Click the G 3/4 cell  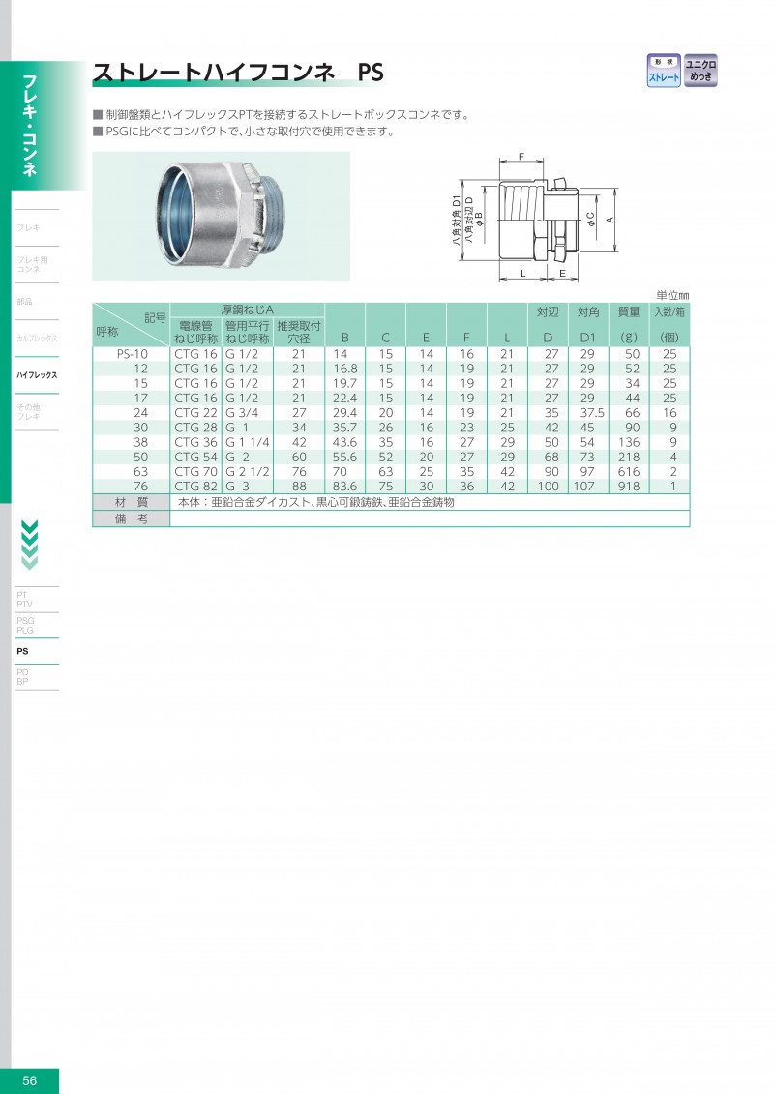[242, 413]
